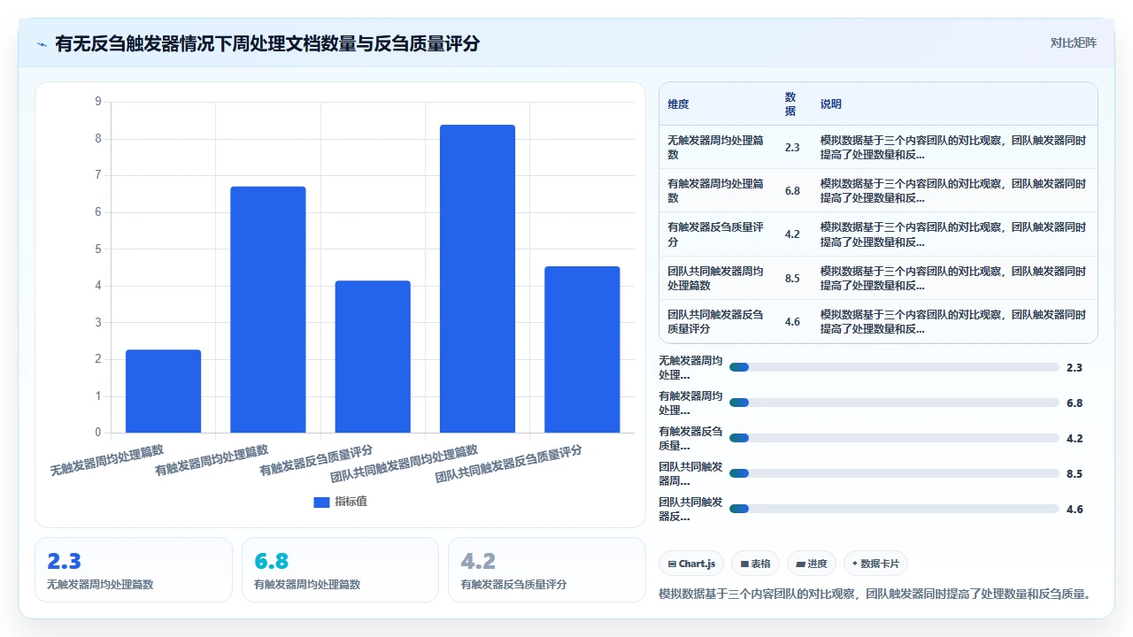Screen dimensions: 1133x637
Task: Click the footer note about 模拟数据
Action: tap(875, 595)
